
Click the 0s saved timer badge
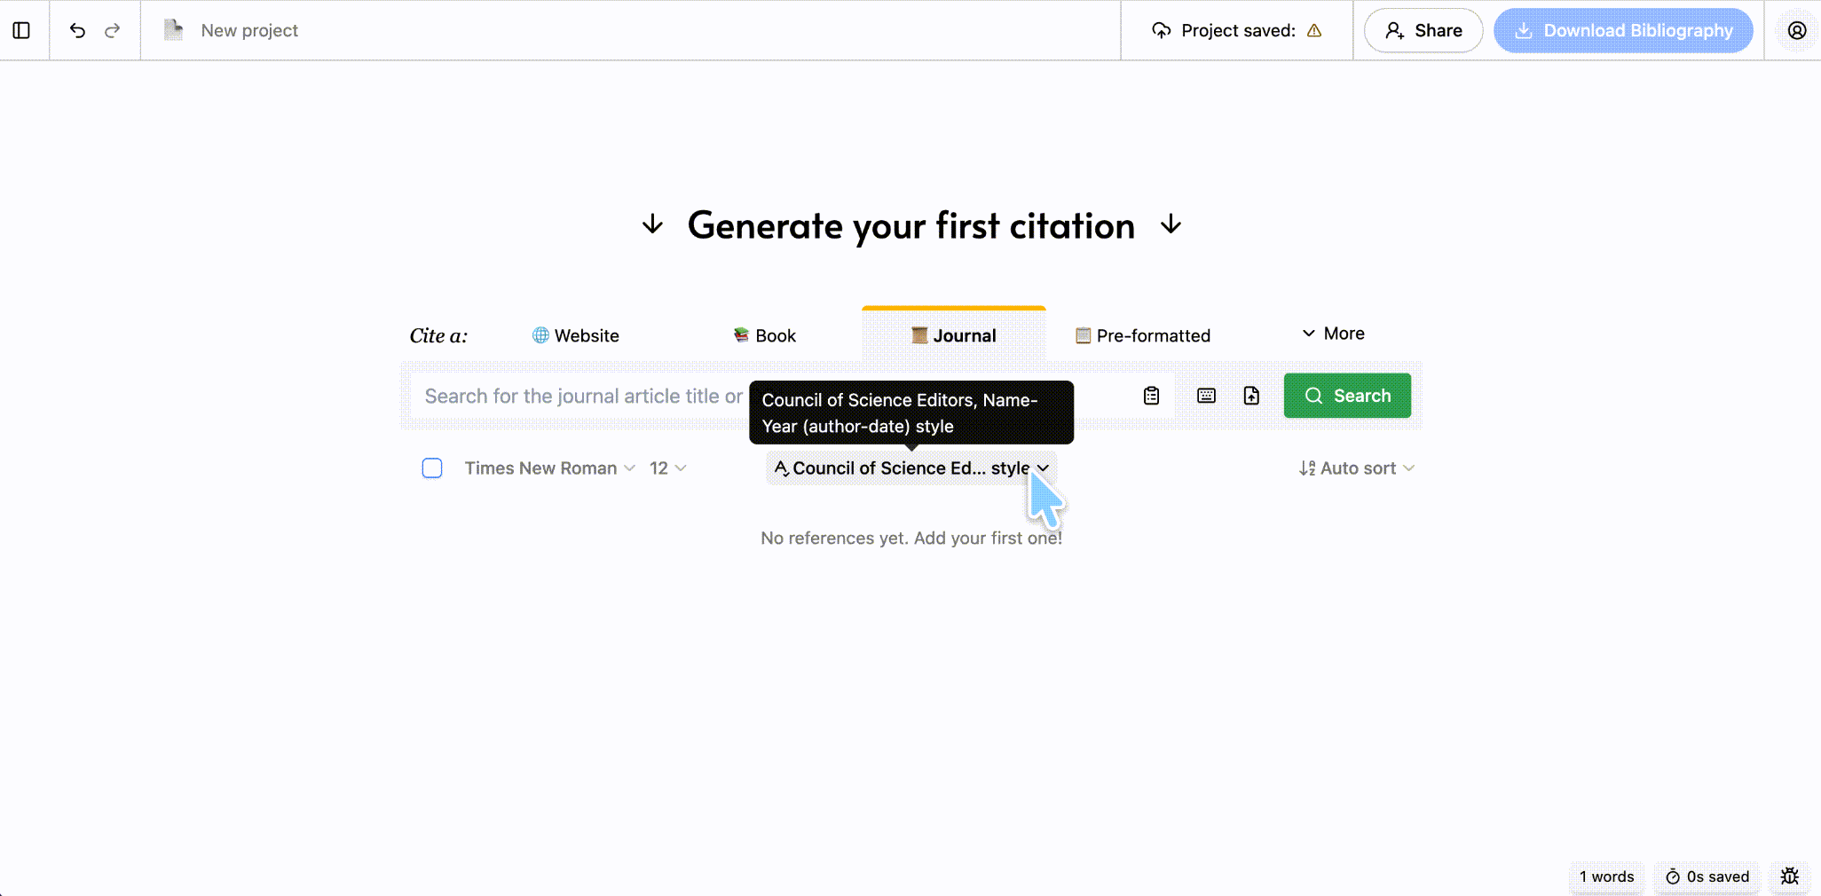pyautogui.click(x=1707, y=876)
